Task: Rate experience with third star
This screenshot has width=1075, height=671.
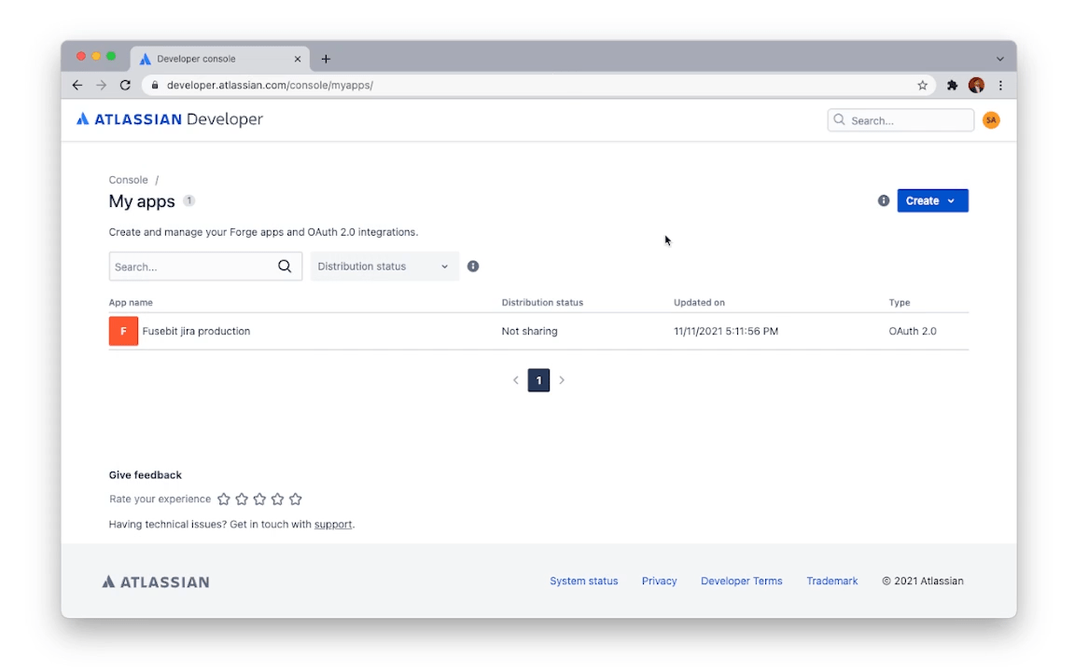Action: [x=259, y=500]
